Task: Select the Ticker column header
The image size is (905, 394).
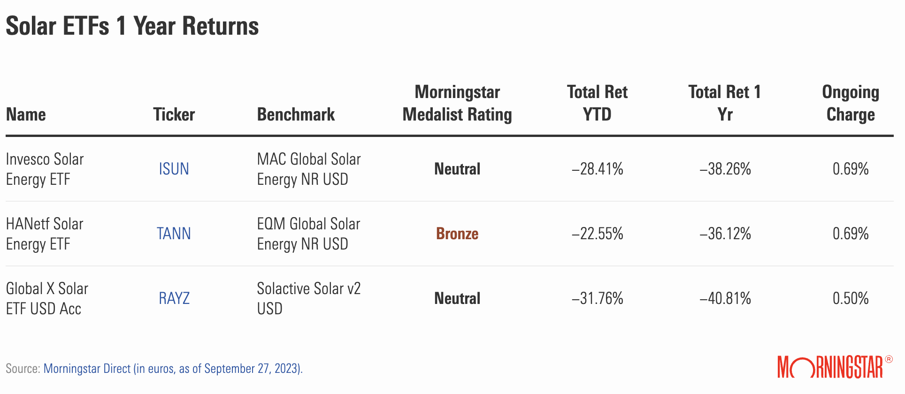Action: tap(174, 114)
